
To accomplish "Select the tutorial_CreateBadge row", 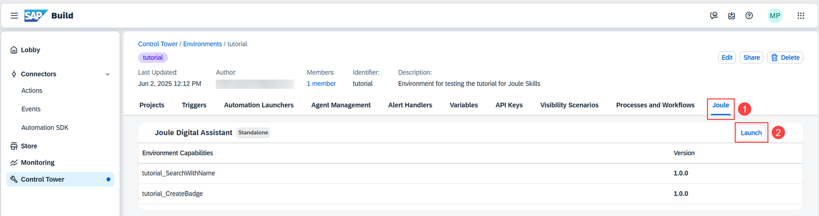I will [x=470, y=194].
